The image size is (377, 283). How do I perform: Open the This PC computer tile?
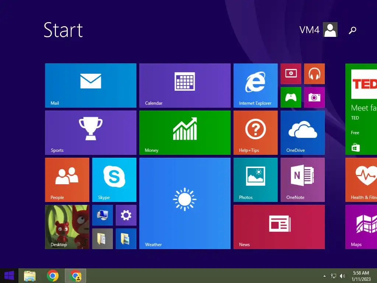[x=102, y=215]
